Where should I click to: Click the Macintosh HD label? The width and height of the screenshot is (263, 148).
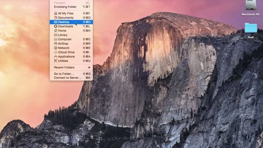251,14
